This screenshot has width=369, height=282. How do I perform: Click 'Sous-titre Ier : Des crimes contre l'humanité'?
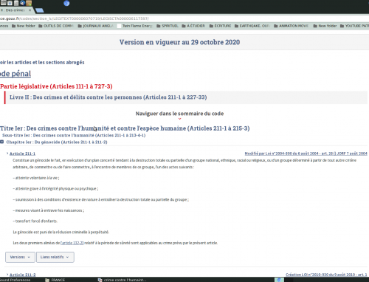tap(74, 135)
